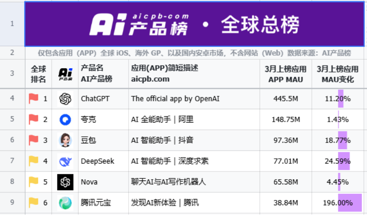Click the "AI 全能助手 | 阿里" cell
Image resolution: width=367 pixels, height=215 pixels.
[194, 119]
